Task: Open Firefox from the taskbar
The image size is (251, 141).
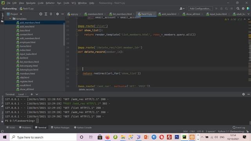Action: [107, 137]
